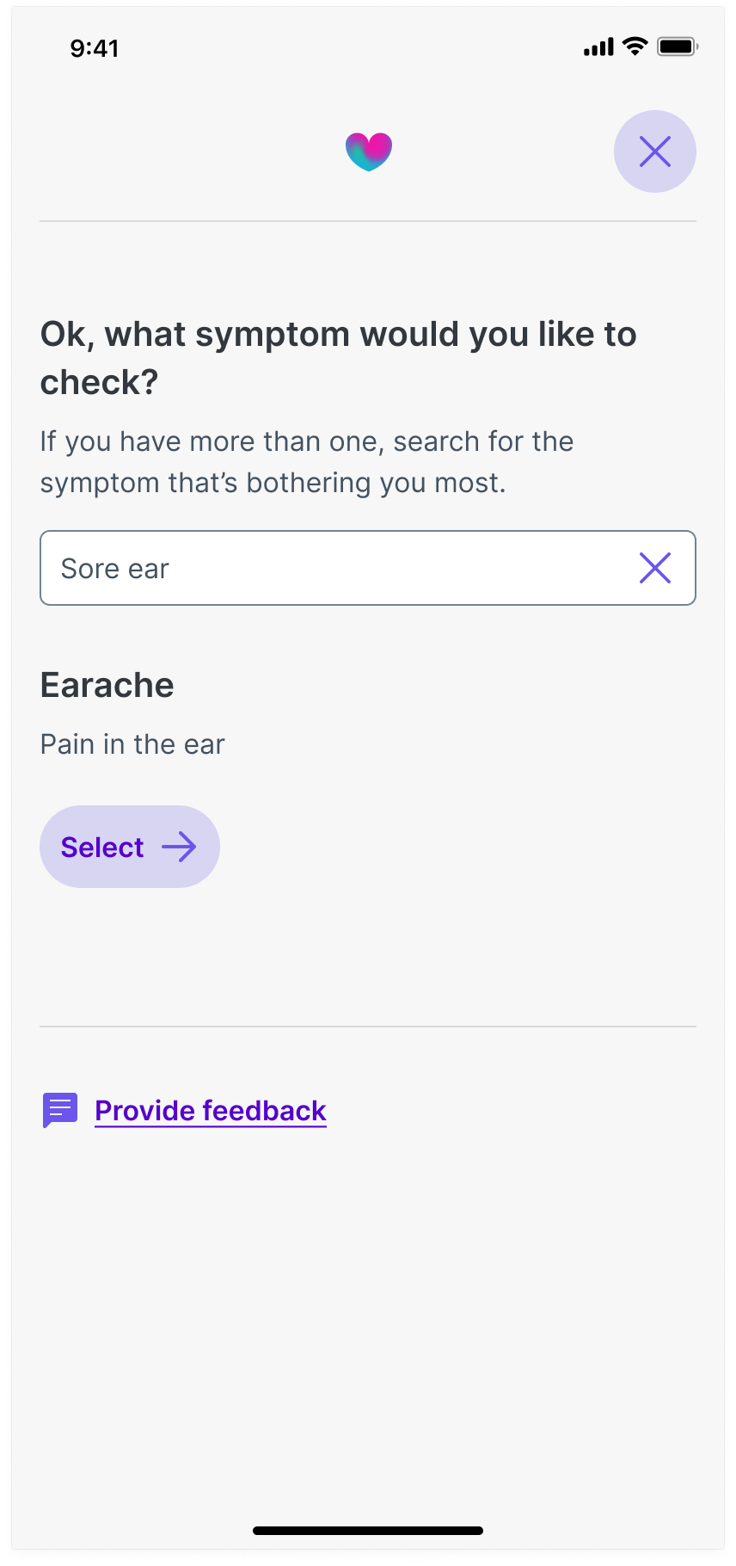The height and width of the screenshot is (1566, 736).
Task: Open the Provide feedback link
Action: click(x=210, y=1110)
